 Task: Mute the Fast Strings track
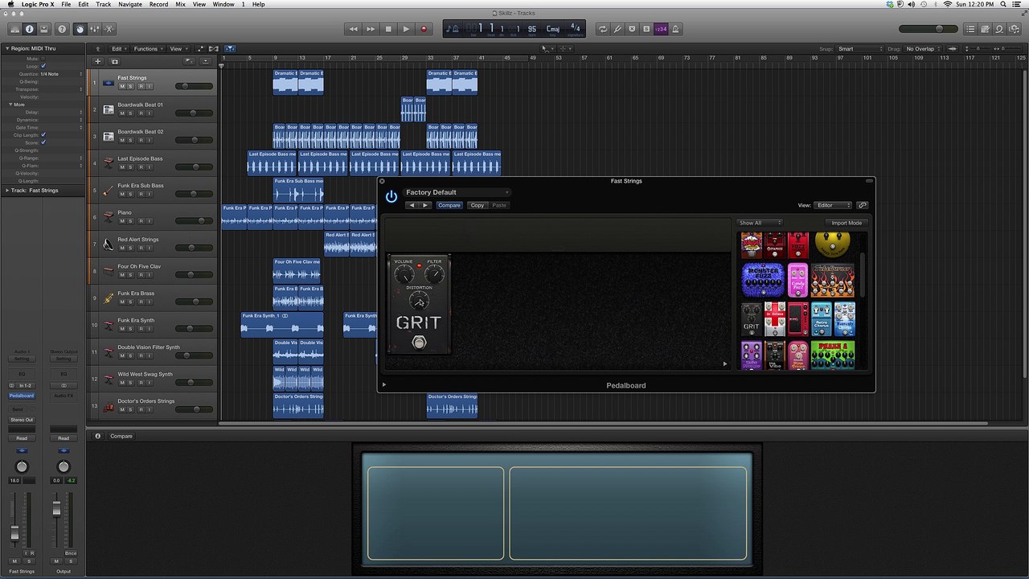click(122, 86)
